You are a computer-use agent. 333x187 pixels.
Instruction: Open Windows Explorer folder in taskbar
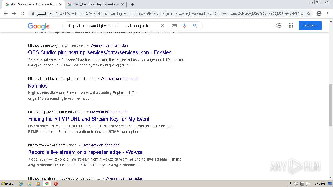point(29,184)
